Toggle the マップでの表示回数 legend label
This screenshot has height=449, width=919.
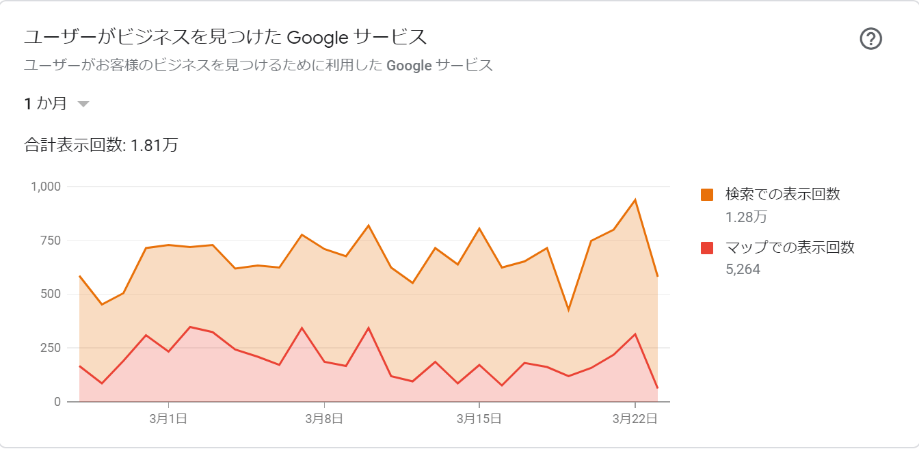[790, 247]
